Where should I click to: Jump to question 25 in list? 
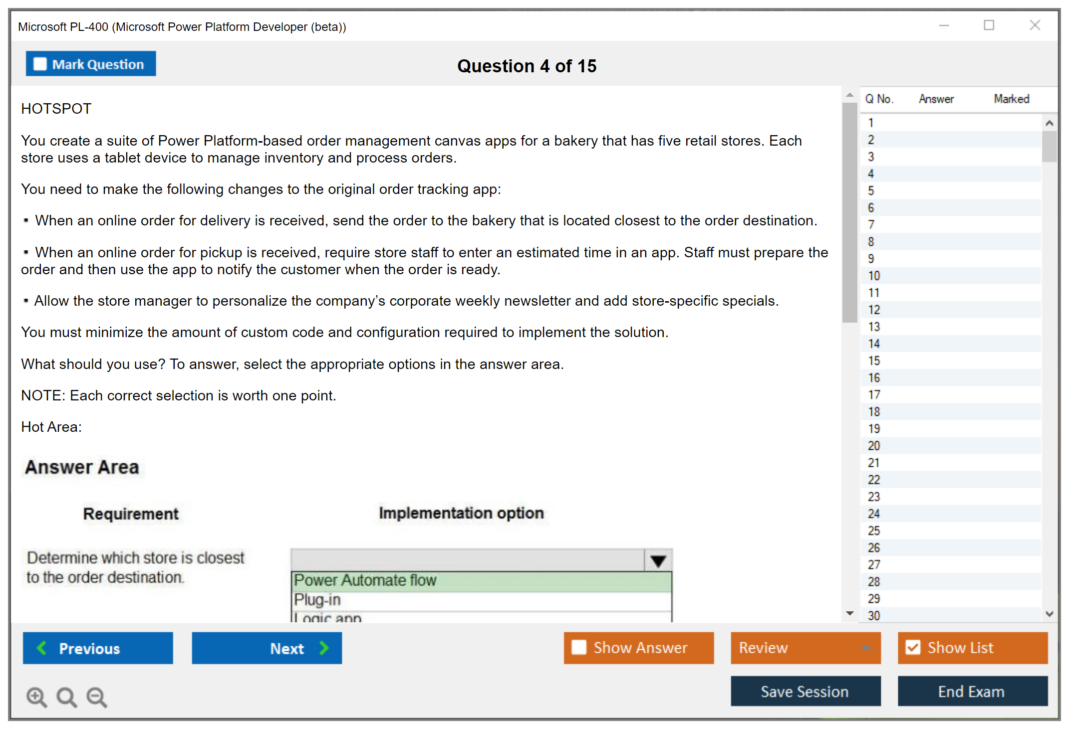pyautogui.click(x=874, y=531)
